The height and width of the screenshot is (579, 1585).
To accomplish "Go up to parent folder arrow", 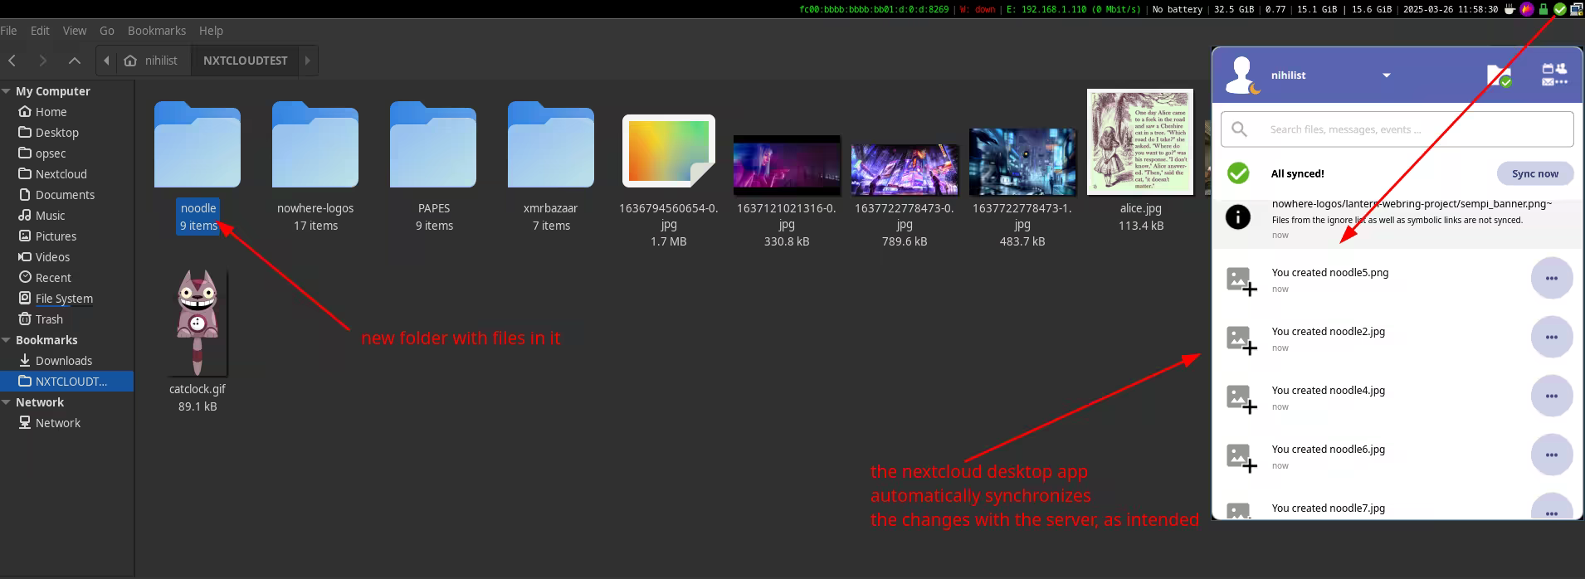I will coord(75,61).
